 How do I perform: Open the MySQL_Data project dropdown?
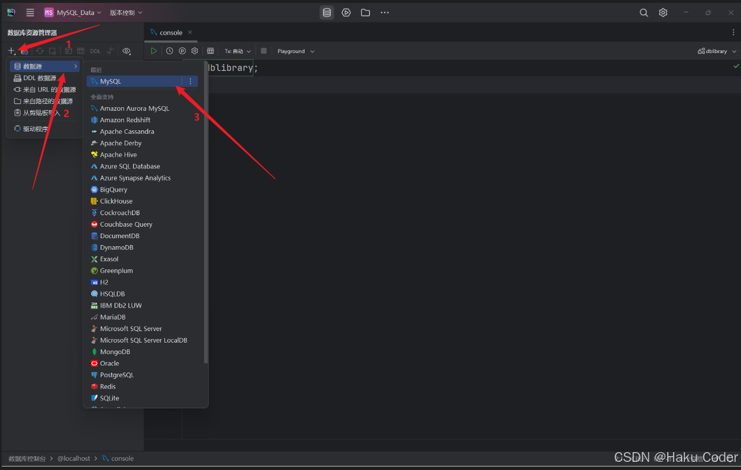73,13
